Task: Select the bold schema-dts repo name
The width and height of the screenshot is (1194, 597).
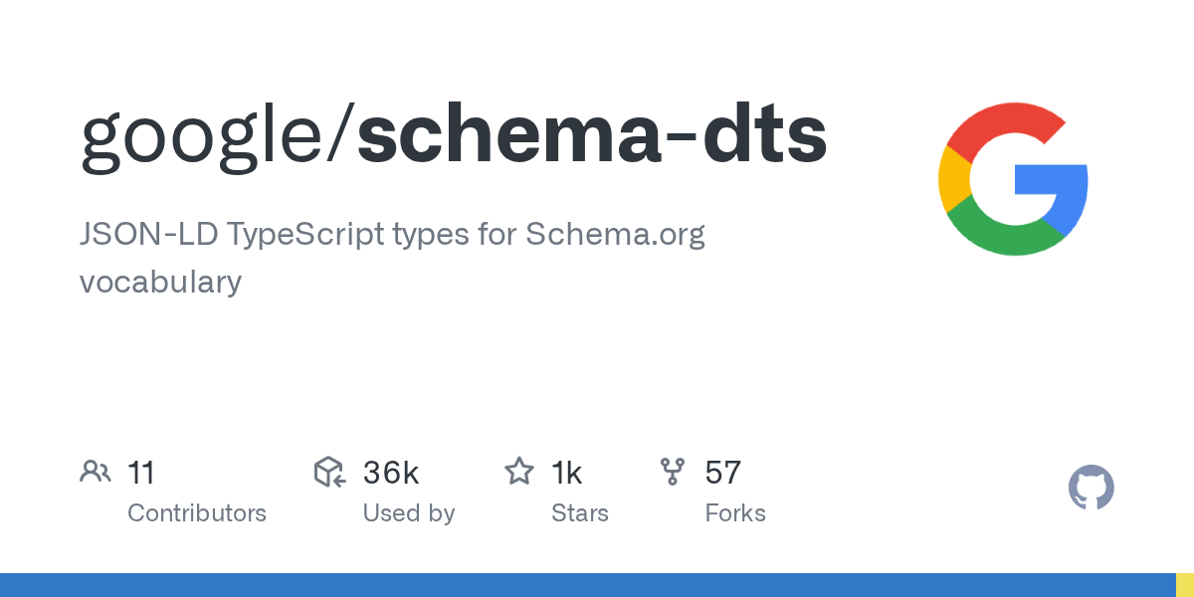Action: (x=592, y=135)
